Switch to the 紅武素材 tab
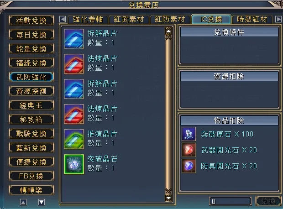 click(x=129, y=19)
